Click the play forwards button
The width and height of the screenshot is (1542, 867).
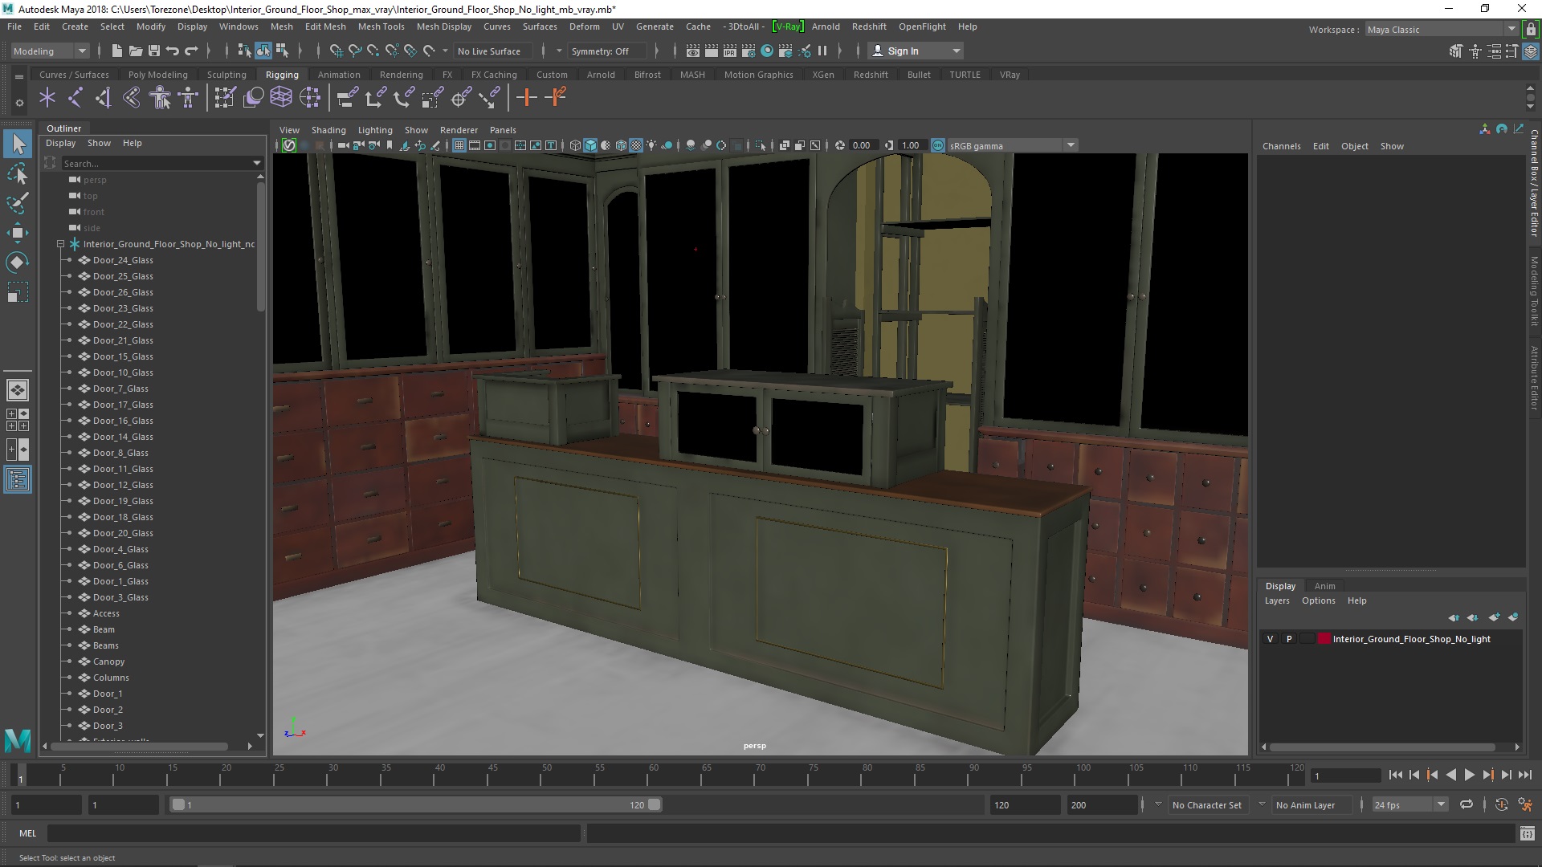(x=1469, y=775)
